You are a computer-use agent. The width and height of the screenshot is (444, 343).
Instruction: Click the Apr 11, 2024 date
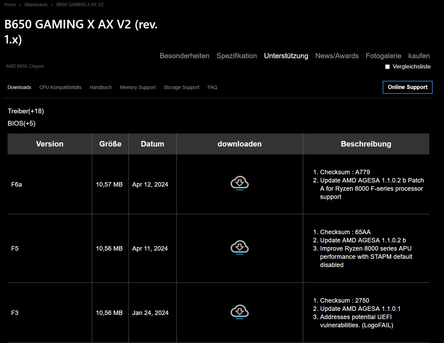pos(150,249)
